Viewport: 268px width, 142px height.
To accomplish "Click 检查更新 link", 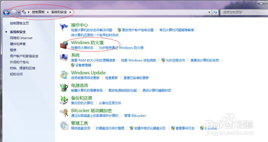I will [x=112, y=78].
